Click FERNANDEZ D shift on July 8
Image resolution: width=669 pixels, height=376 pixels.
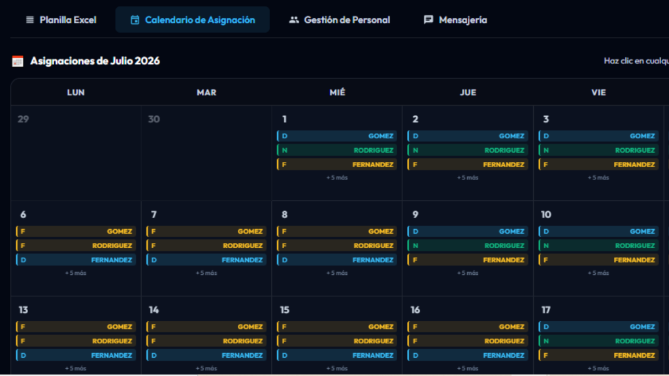click(337, 260)
